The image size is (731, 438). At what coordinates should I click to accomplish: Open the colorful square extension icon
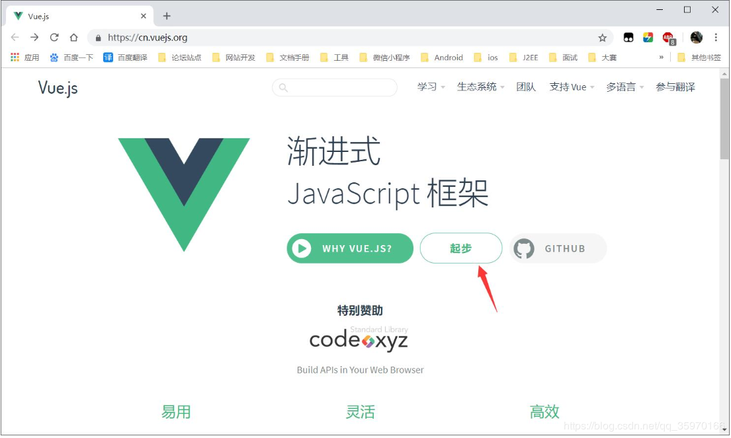pos(648,38)
